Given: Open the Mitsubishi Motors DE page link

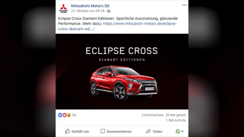Looking at the screenshot, I should (90, 6).
